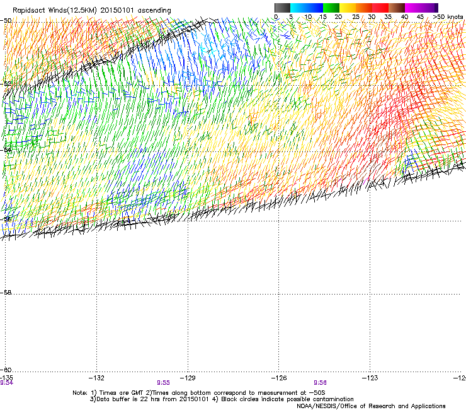Click the legend label "30" under the color bar

point(372,17)
